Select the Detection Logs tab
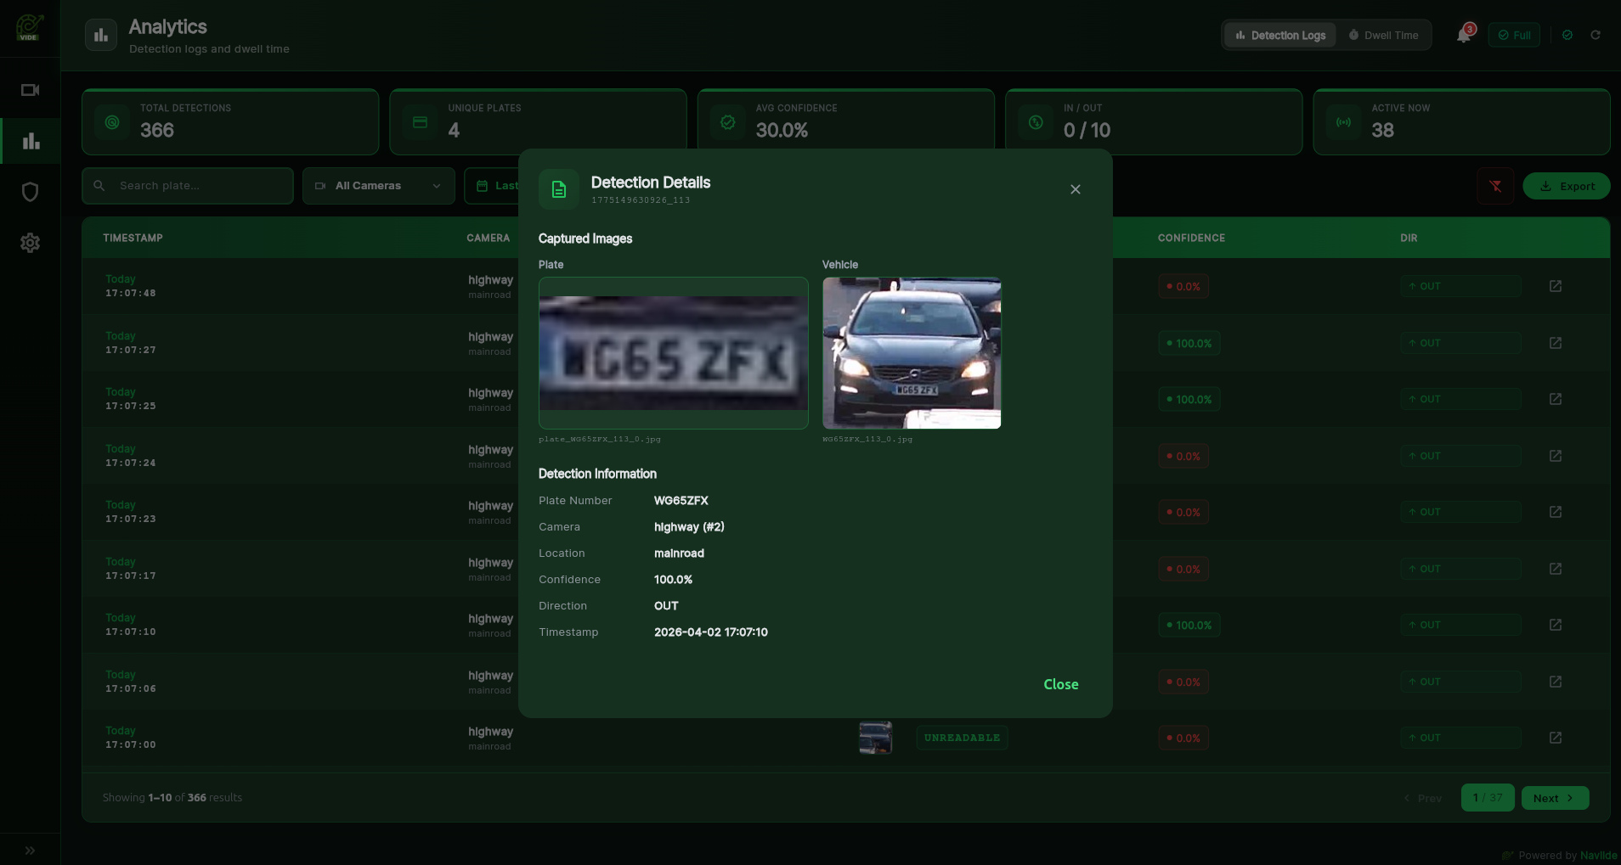 [x=1279, y=35]
